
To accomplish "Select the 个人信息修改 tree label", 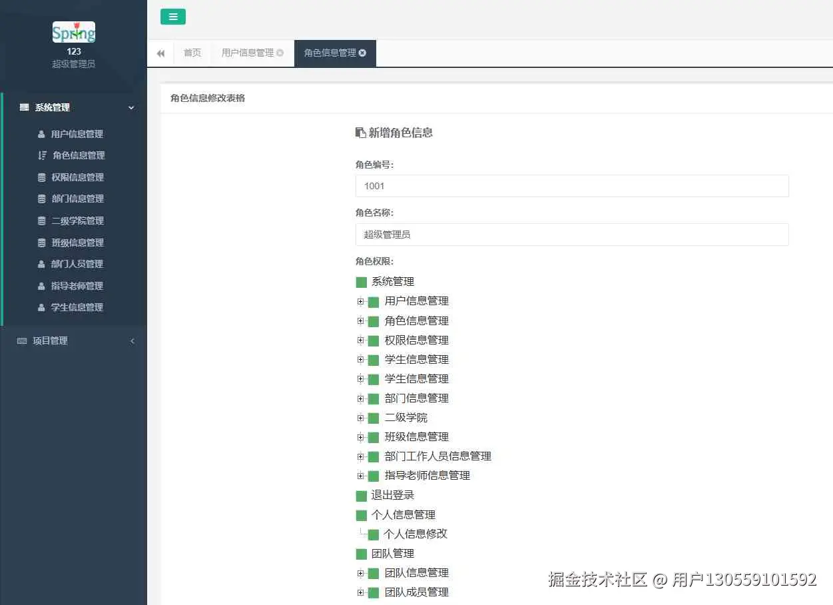I will pos(416,534).
